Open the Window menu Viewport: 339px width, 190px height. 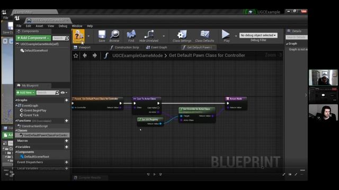(x=77, y=26)
